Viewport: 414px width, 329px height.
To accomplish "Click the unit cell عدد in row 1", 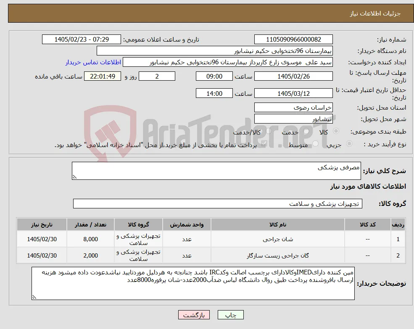I will pos(187,239).
